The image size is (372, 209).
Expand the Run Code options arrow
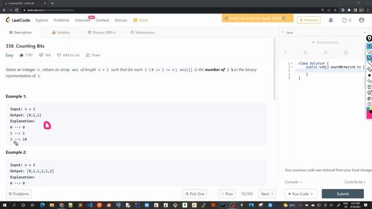point(312,194)
